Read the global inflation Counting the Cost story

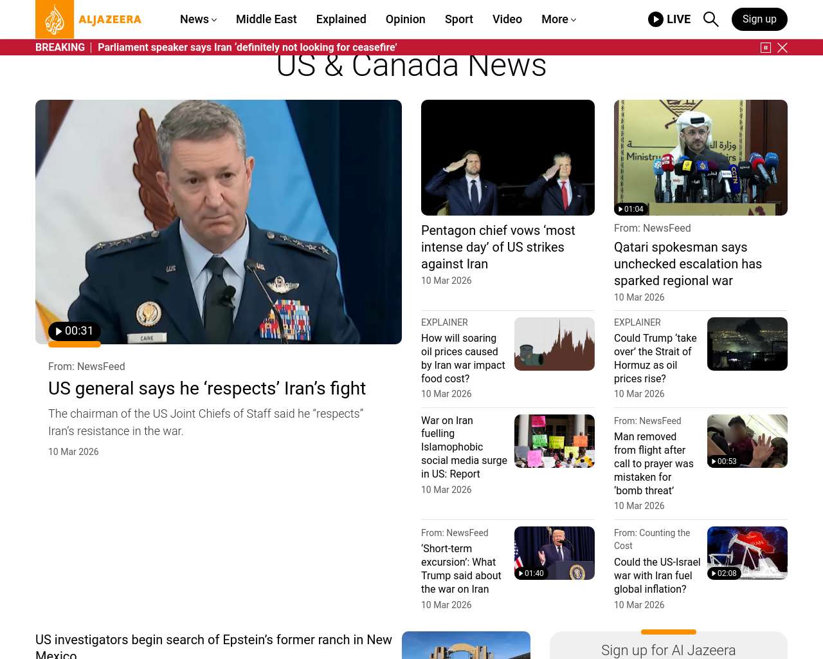pos(657,575)
